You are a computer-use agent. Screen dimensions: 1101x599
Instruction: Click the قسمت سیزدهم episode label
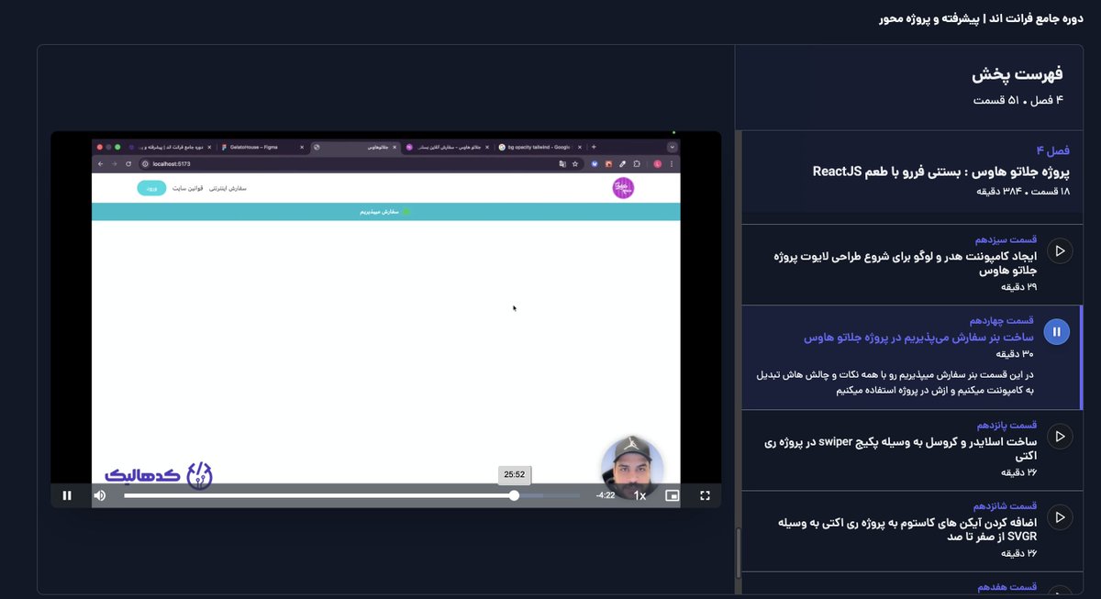pos(1006,239)
